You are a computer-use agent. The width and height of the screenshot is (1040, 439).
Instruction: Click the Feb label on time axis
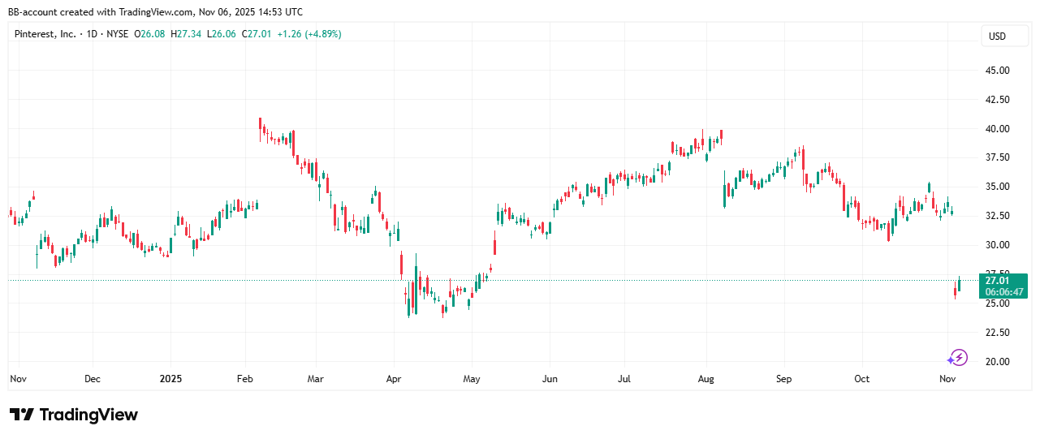pos(245,379)
